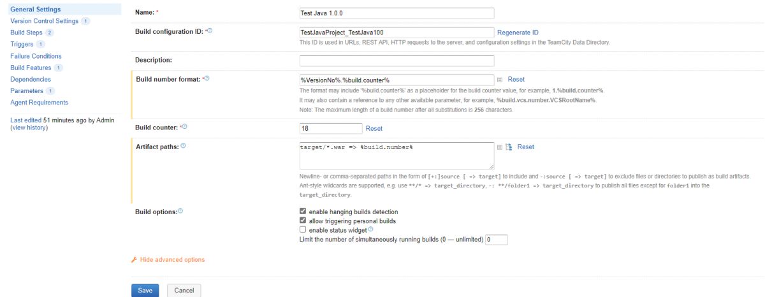This screenshot has height=297, width=765.
Task: Collapse with Hide advanced options link
Action: click(x=172, y=260)
